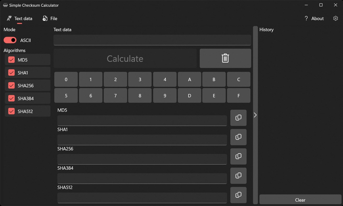
Task: Click inside the Text data input field
Action: pos(152,40)
